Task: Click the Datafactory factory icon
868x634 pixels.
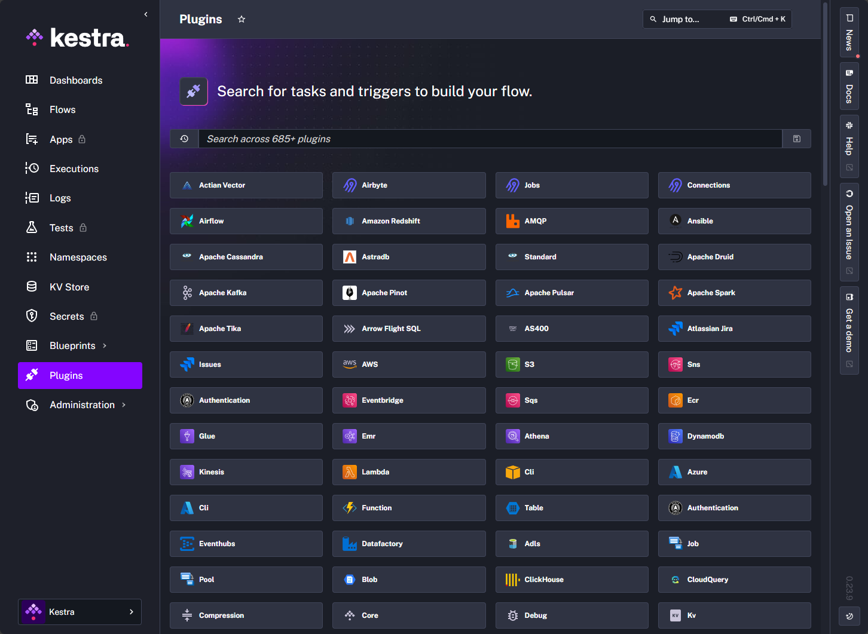Action: [x=350, y=544]
